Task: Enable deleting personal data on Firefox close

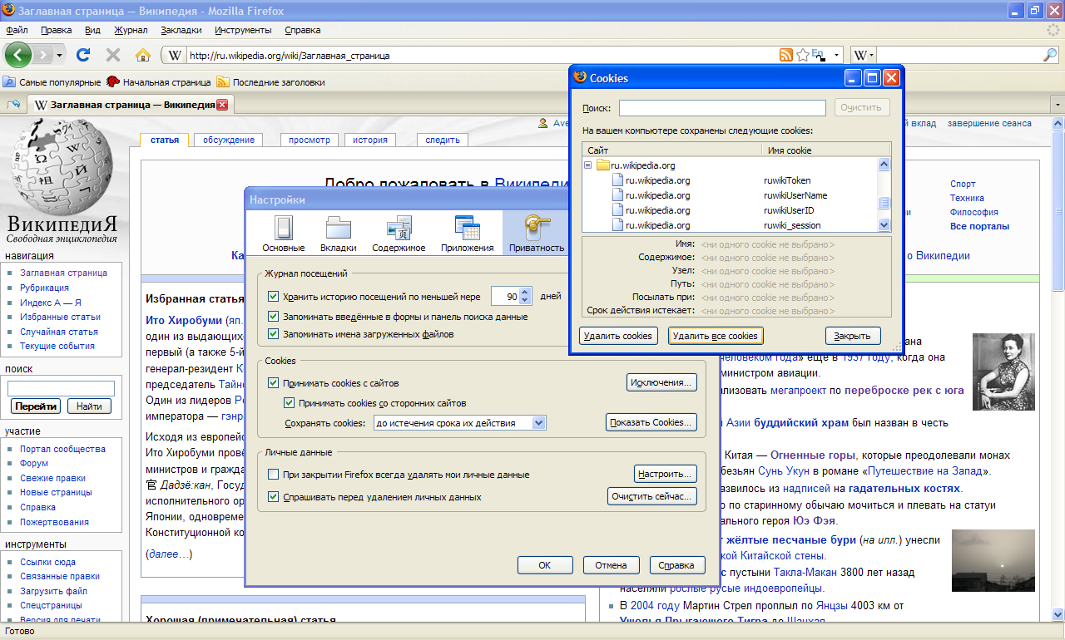Action: coord(274,475)
